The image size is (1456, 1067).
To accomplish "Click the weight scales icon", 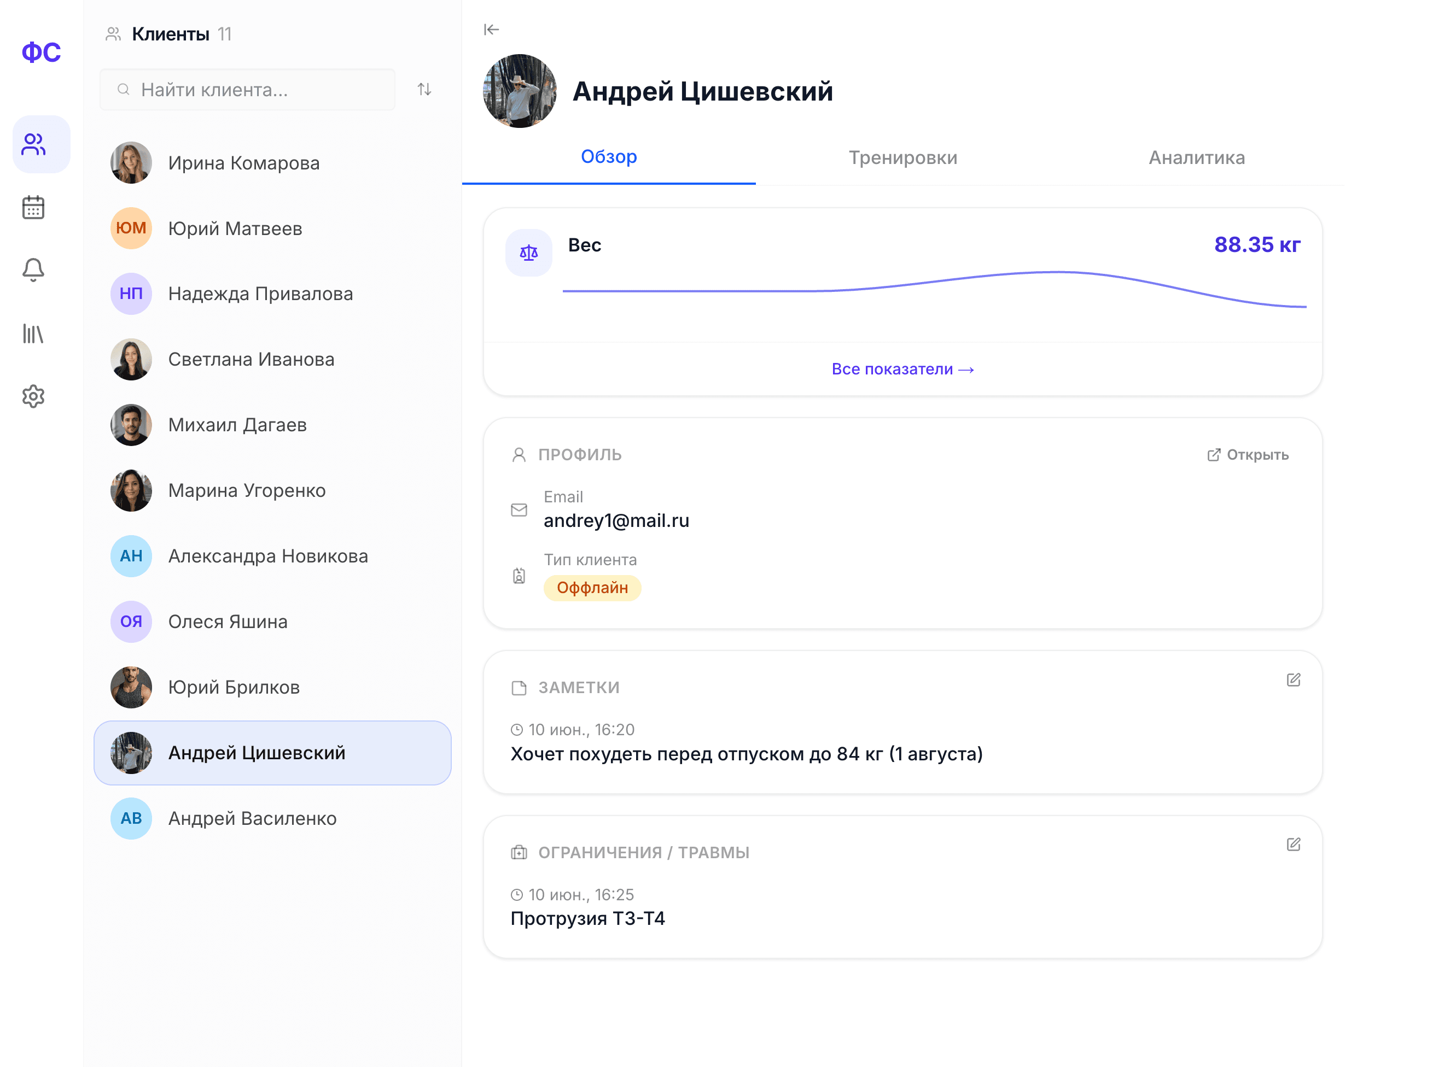I will (528, 253).
